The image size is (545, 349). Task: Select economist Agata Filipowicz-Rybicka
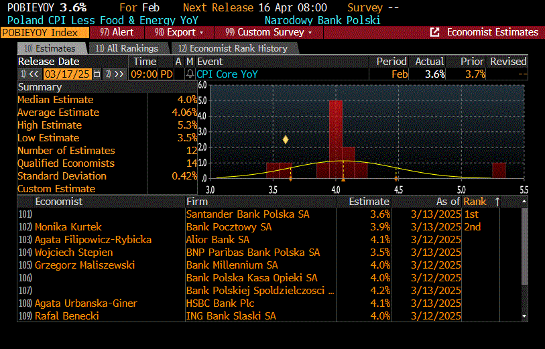click(93, 240)
